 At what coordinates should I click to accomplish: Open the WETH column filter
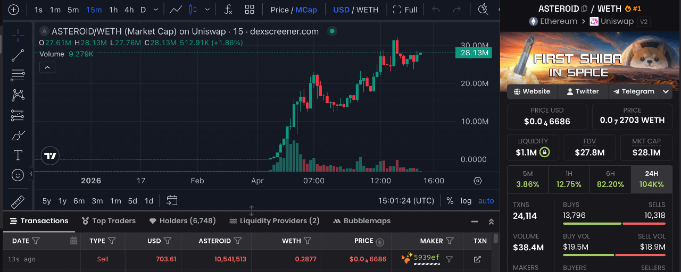[x=308, y=241]
